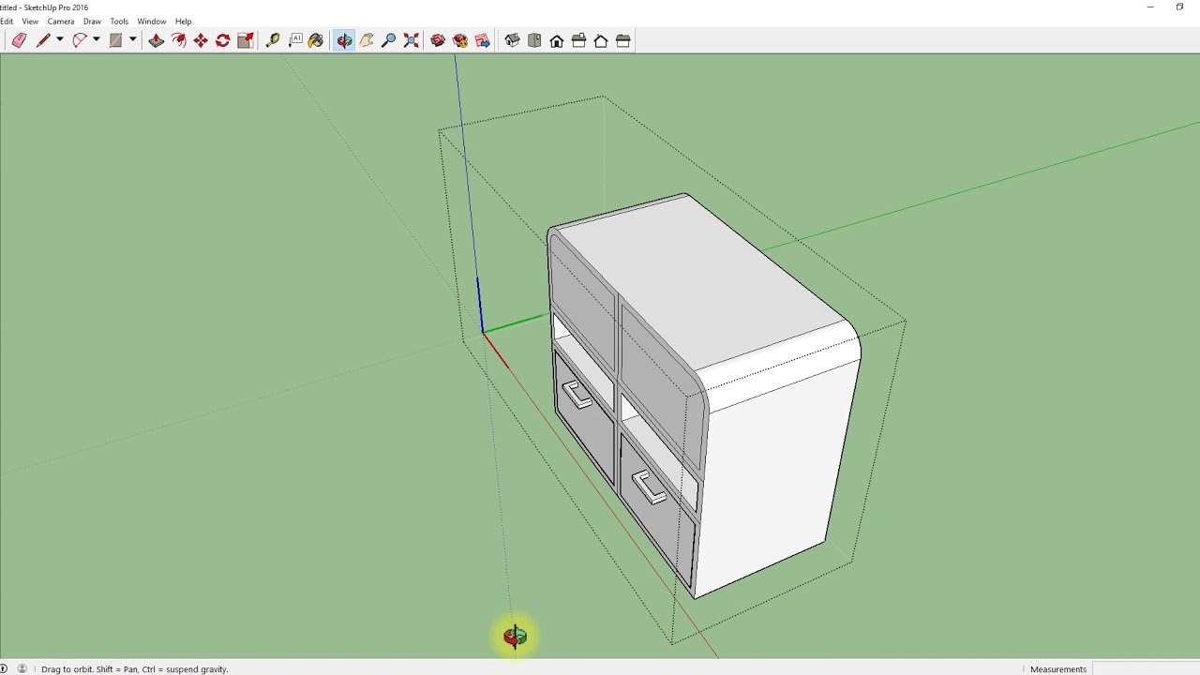Select the Offset tool
The height and width of the screenshot is (675, 1200).
pos(178,40)
